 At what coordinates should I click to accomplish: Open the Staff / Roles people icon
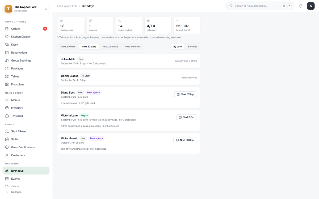(x=7, y=131)
